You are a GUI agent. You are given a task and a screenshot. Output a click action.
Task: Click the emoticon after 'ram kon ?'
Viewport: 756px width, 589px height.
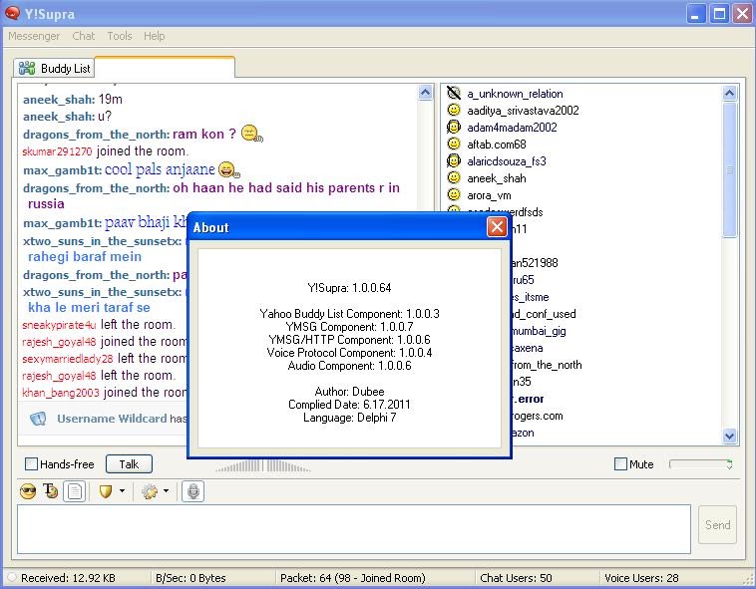[x=251, y=134]
